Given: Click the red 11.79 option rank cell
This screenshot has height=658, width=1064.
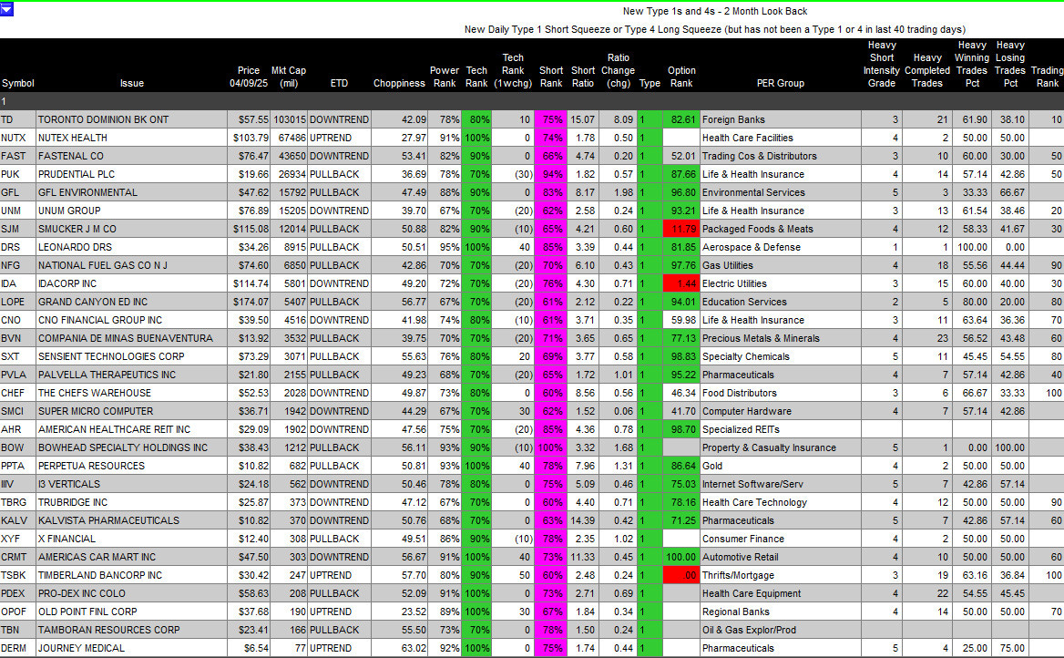Looking at the screenshot, I should click(x=680, y=229).
